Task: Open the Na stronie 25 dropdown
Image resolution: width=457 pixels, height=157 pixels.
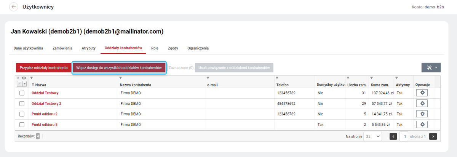Action: pos(373,136)
